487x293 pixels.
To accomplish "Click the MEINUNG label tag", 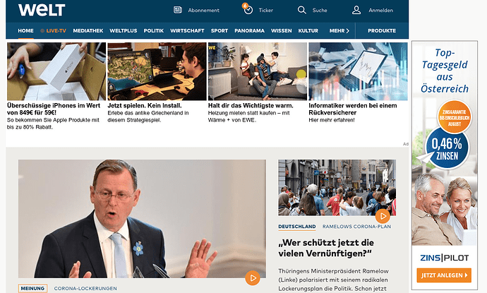I will tap(32, 288).
